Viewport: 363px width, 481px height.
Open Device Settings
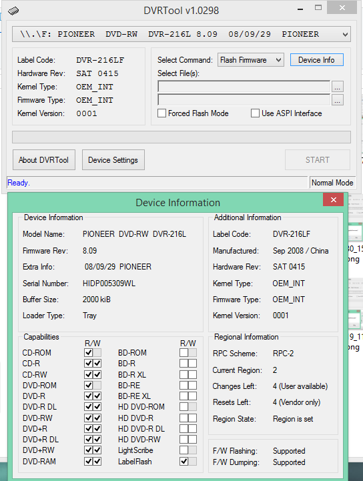(113, 160)
